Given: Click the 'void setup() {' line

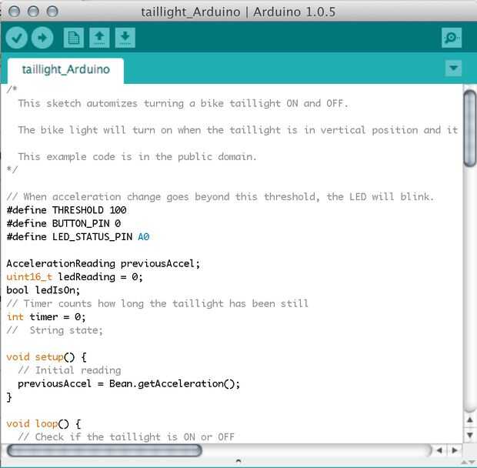Looking at the screenshot, I should coord(46,357).
